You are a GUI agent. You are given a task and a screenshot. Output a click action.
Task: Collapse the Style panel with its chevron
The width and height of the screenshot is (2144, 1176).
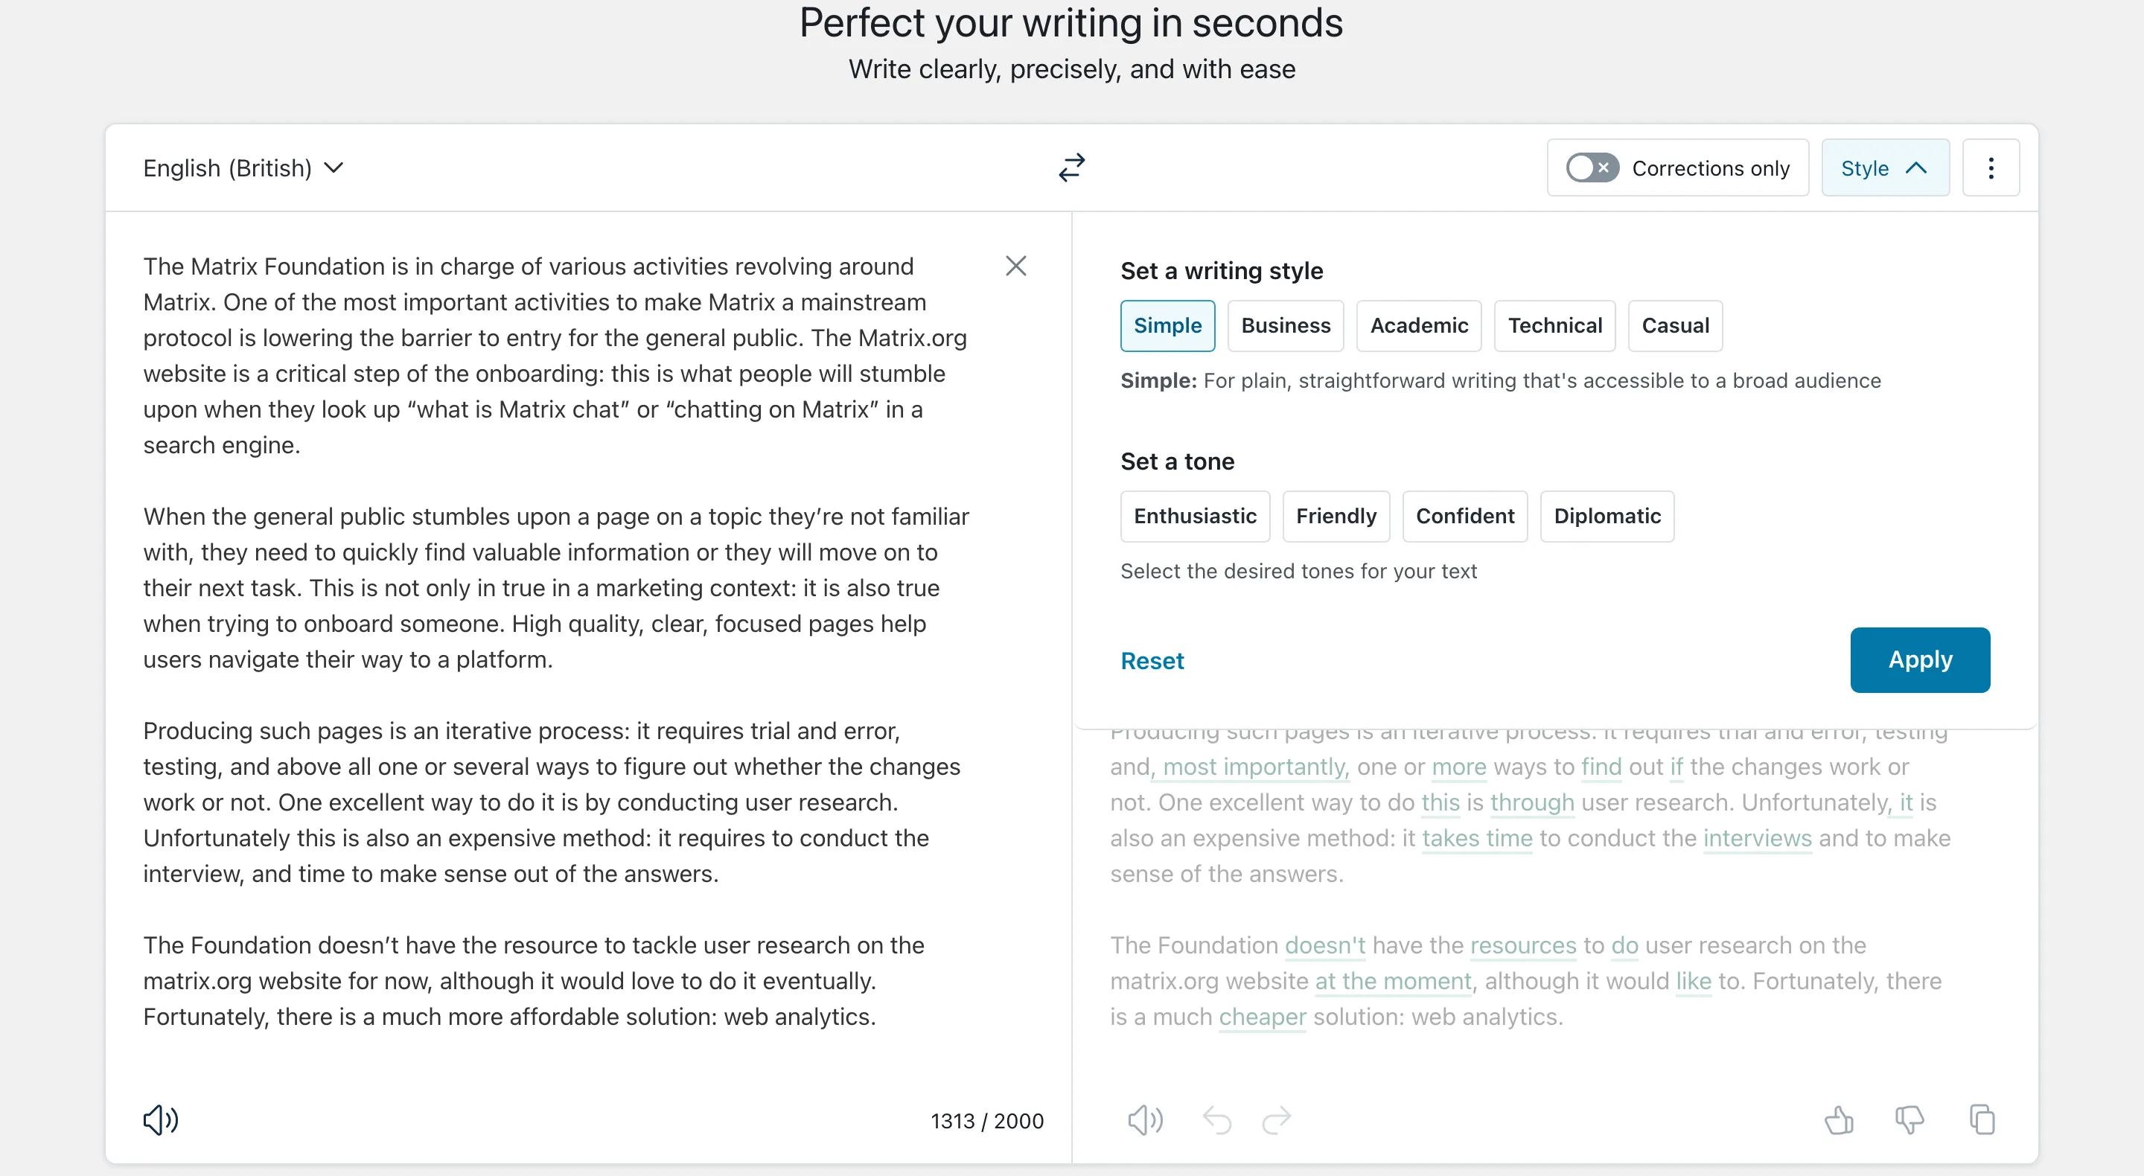[1917, 167]
